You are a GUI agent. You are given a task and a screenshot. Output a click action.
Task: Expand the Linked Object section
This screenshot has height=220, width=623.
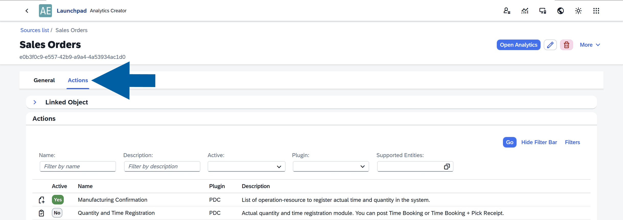click(x=35, y=102)
